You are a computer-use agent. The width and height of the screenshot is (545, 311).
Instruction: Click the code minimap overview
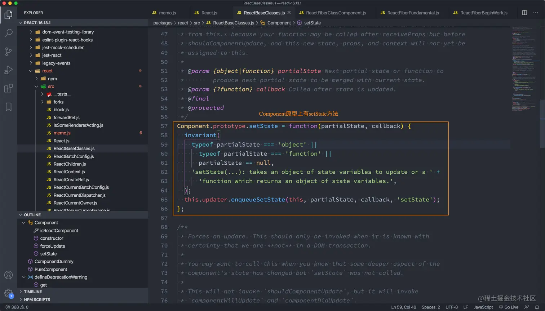(524, 68)
